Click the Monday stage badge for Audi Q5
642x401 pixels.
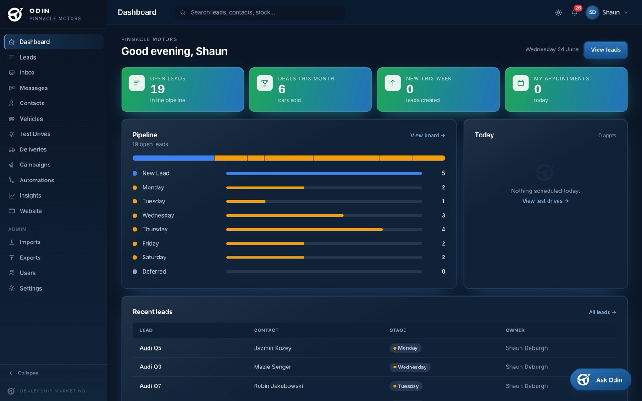pos(405,348)
